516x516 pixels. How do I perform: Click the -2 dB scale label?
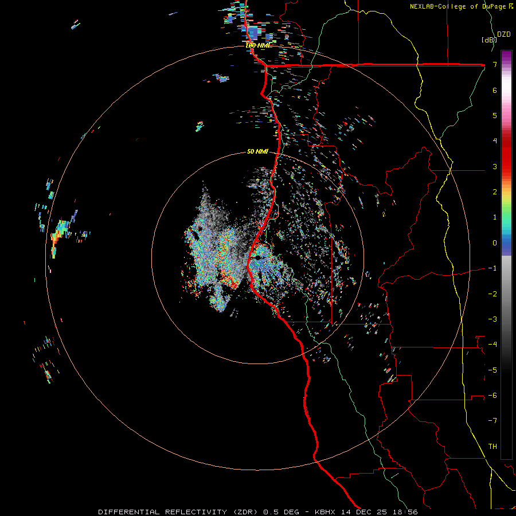click(492, 294)
